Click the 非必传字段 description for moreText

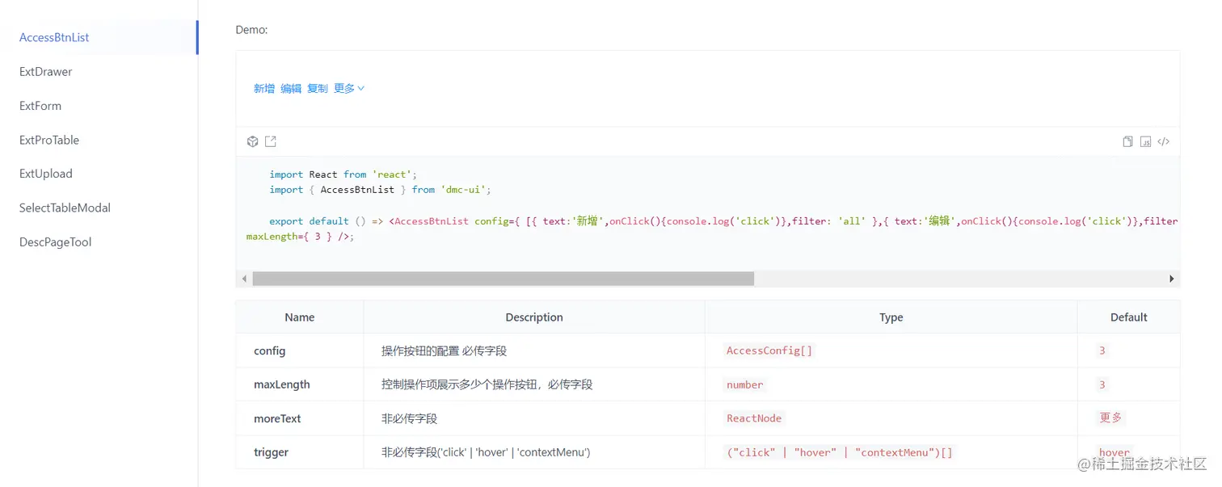pyautogui.click(x=409, y=418)
